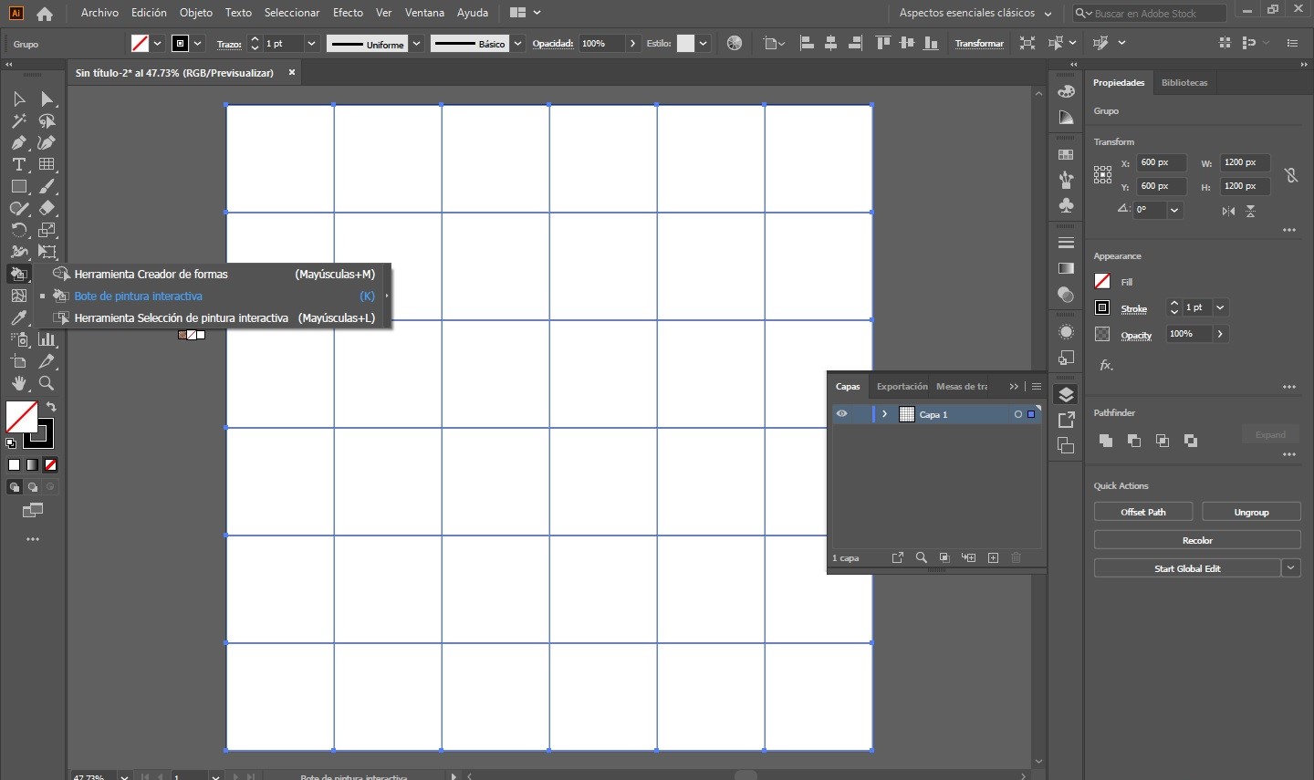1314x780 pixels.
Task: Select the Rectangular Grid tool
Action: click(x=47, y=164)
